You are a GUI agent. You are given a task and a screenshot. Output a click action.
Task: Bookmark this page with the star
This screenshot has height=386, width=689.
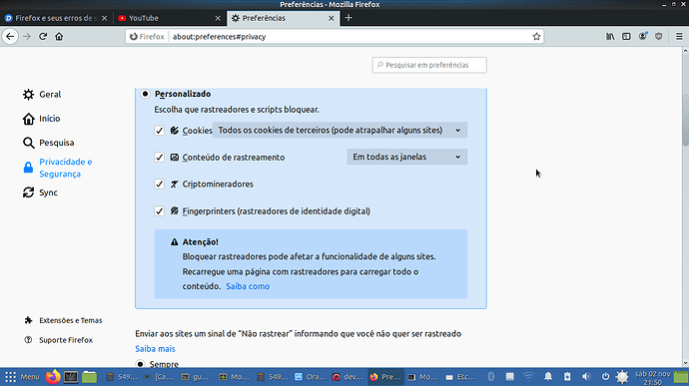[536, 37]
